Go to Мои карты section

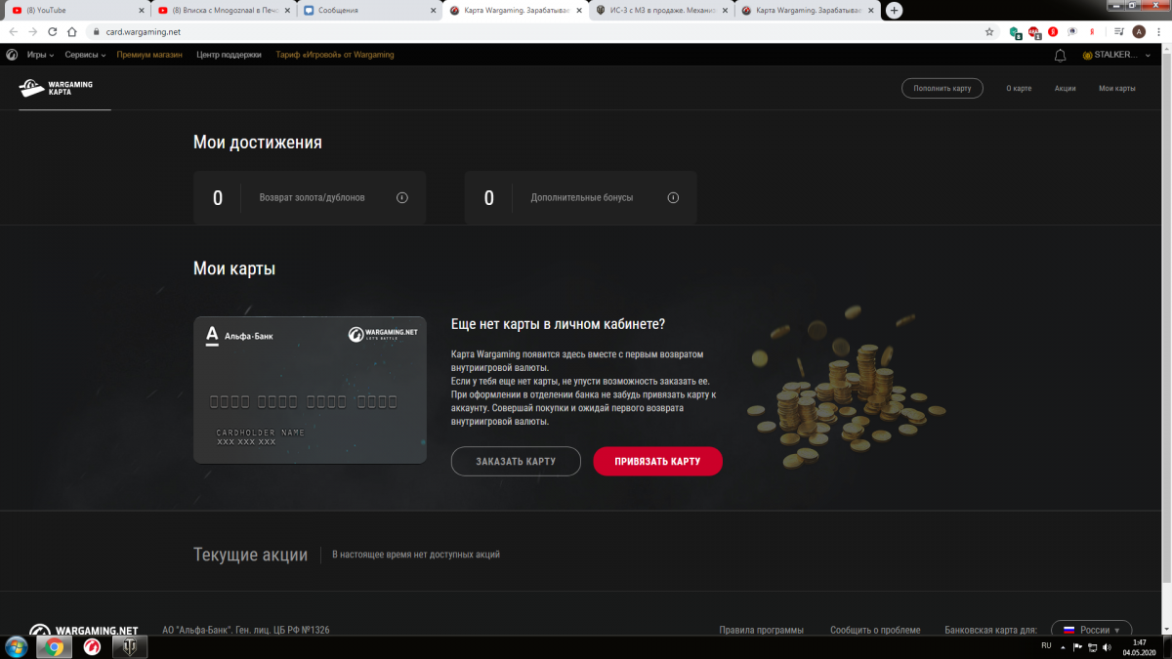click(x=1117, y=88)
